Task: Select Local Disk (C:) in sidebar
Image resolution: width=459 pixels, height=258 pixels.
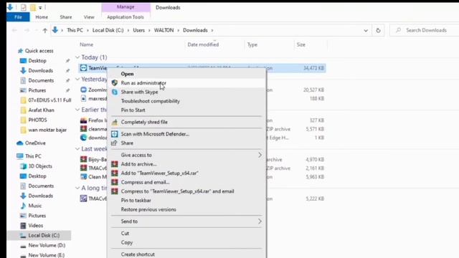Action: pyautogui.click(x=44, y=236)
